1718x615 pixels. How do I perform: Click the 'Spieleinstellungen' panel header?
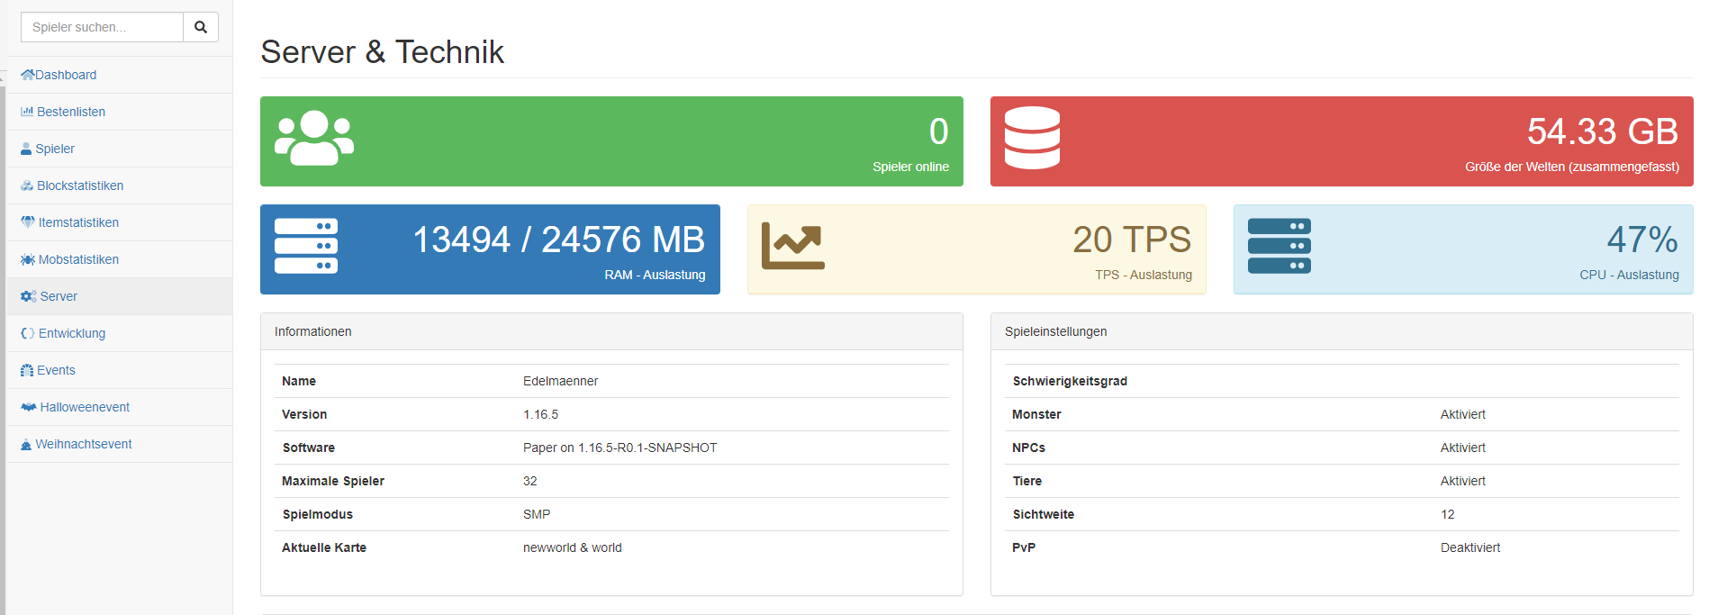[1342, 331]
